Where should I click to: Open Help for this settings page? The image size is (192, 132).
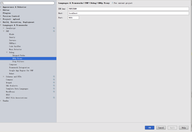point(184,128)
